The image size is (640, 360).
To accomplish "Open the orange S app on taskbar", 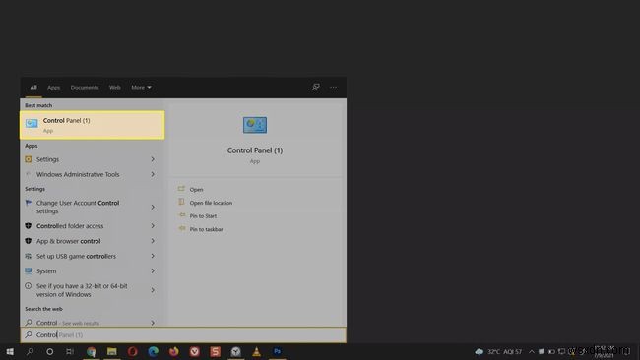I will pos(215,351).
